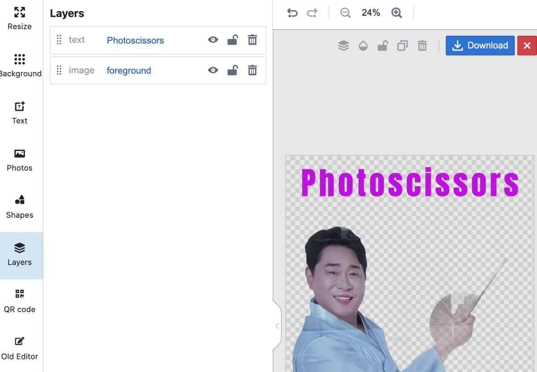Select the Photoscissors text layer name
Image resolution: width=537 pixels, height=372 pixels.
click(x=135, y=40)
